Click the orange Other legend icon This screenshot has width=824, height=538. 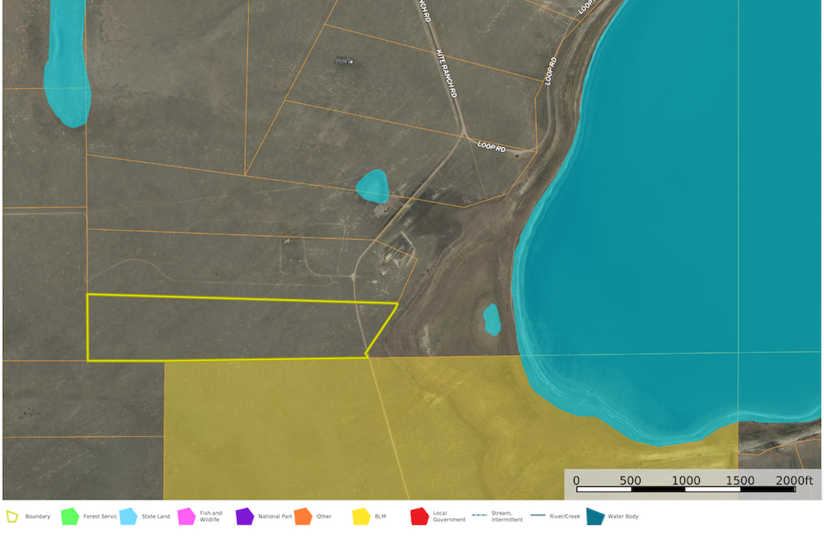[303, 516]
